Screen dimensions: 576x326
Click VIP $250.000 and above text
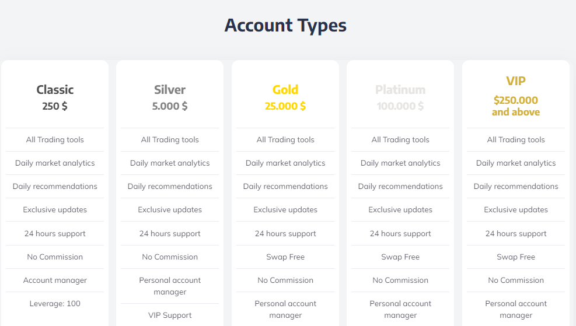[516, 106]
